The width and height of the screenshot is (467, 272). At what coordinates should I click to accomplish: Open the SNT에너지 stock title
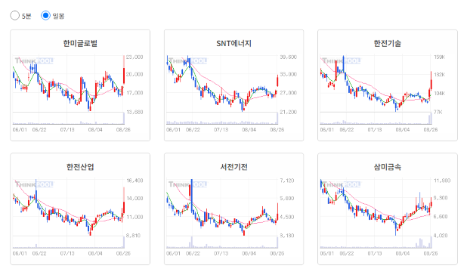[x=233, y=44]
